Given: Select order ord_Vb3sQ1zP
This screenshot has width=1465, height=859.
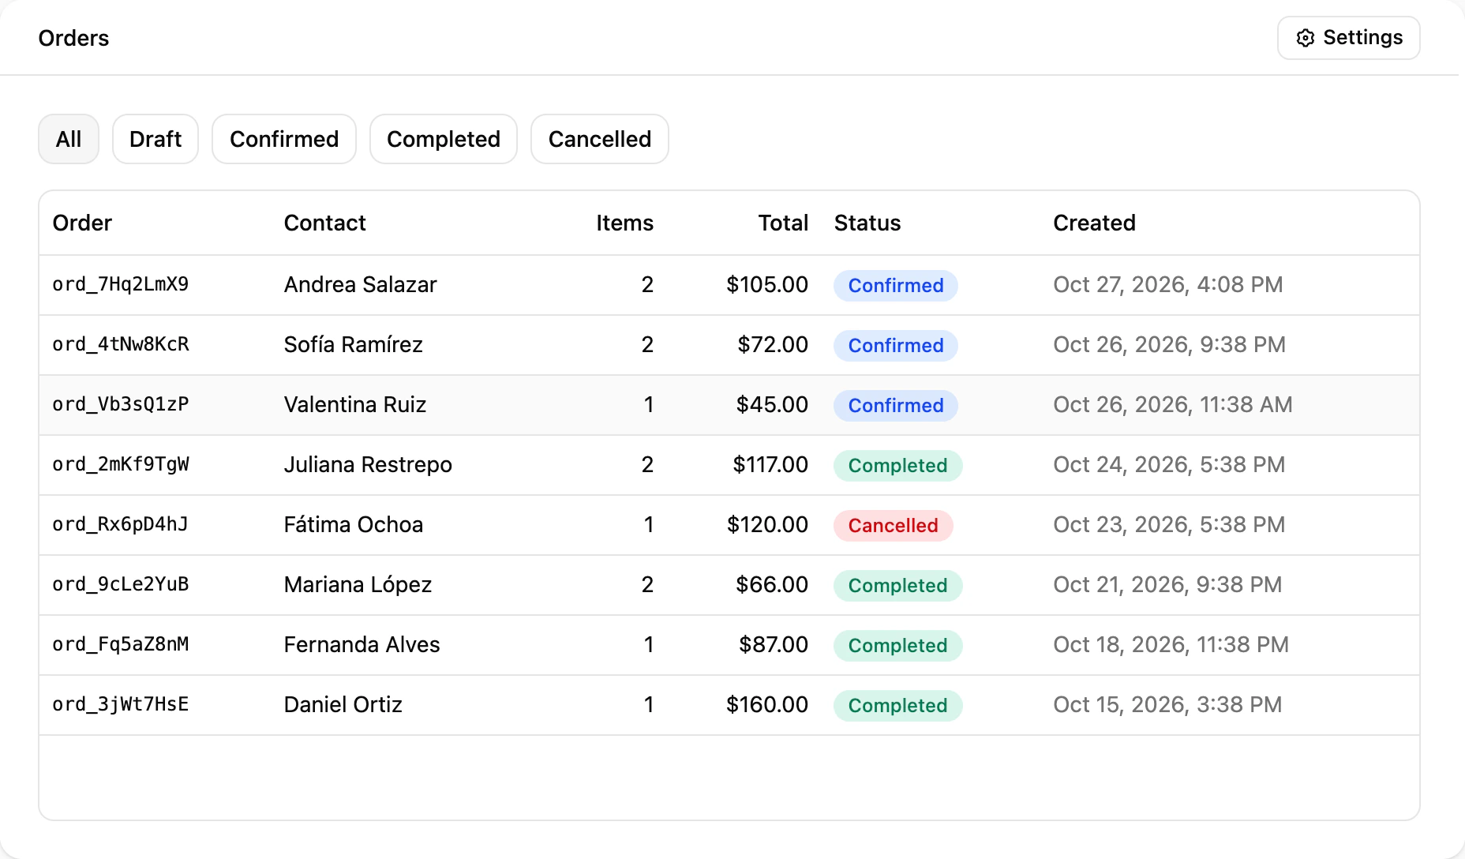Looking at the screenshot, I should (x=121, y=404).
